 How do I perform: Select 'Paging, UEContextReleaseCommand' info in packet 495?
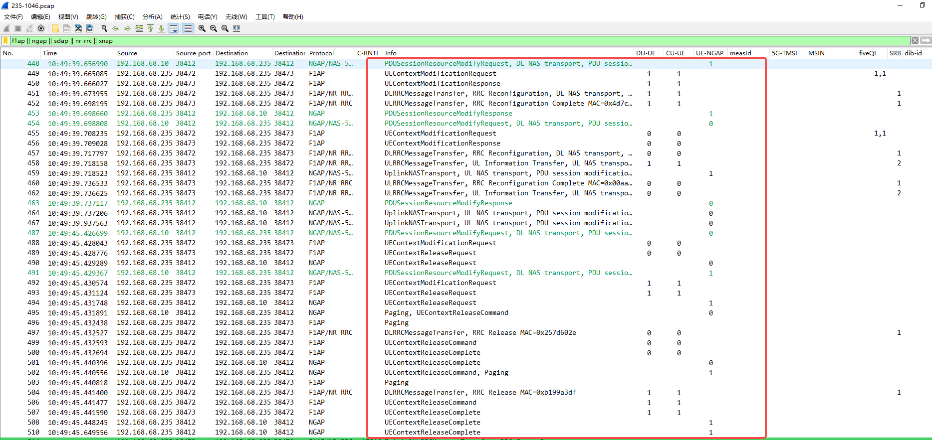pos(447,312)
